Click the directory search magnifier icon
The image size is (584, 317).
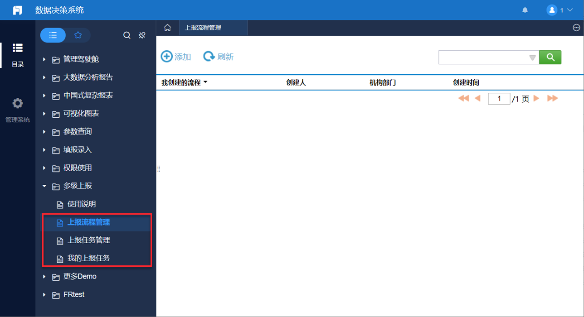point(127,35)
